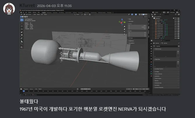This screenshot has height=118, width=195.
Task: Hide Sphere object with its eye icon
Action: (177, 37)
